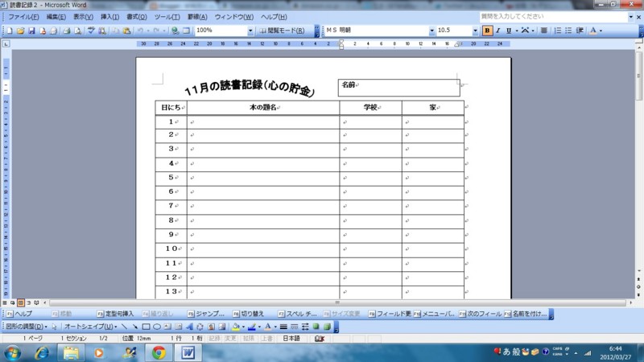
Task: Toggle 上書 overwrite mode in status bar
Action: point(266,339)
